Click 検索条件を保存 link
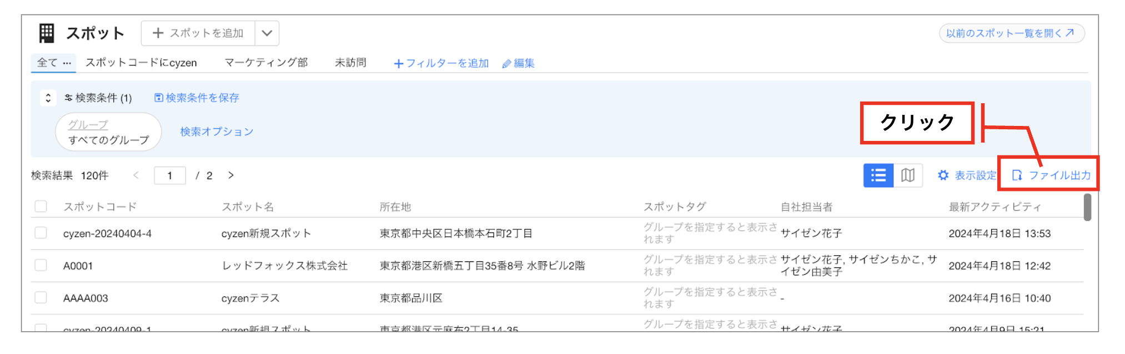1125x354 pixels. click(x=197, y=98)
